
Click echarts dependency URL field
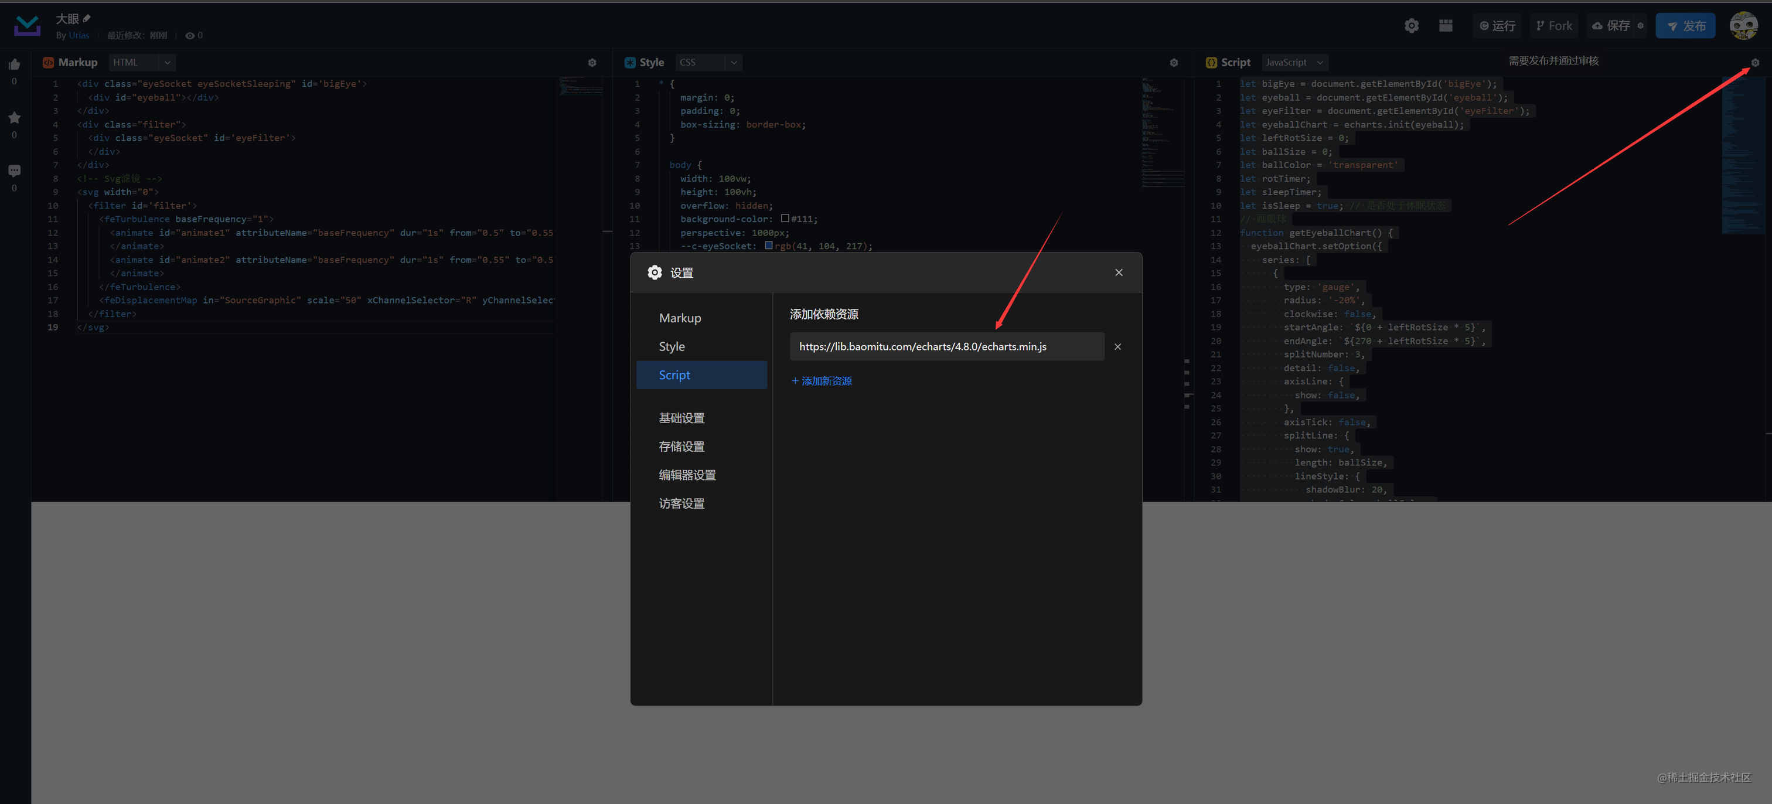click(947, 347)
